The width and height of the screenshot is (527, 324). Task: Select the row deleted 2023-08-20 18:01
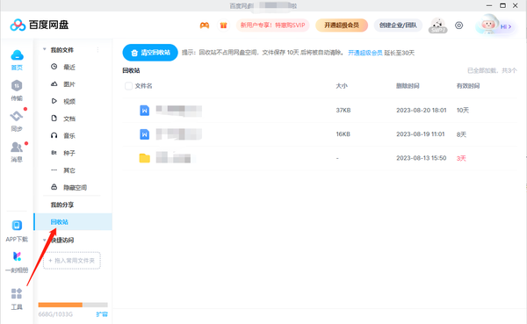[320, 111]
